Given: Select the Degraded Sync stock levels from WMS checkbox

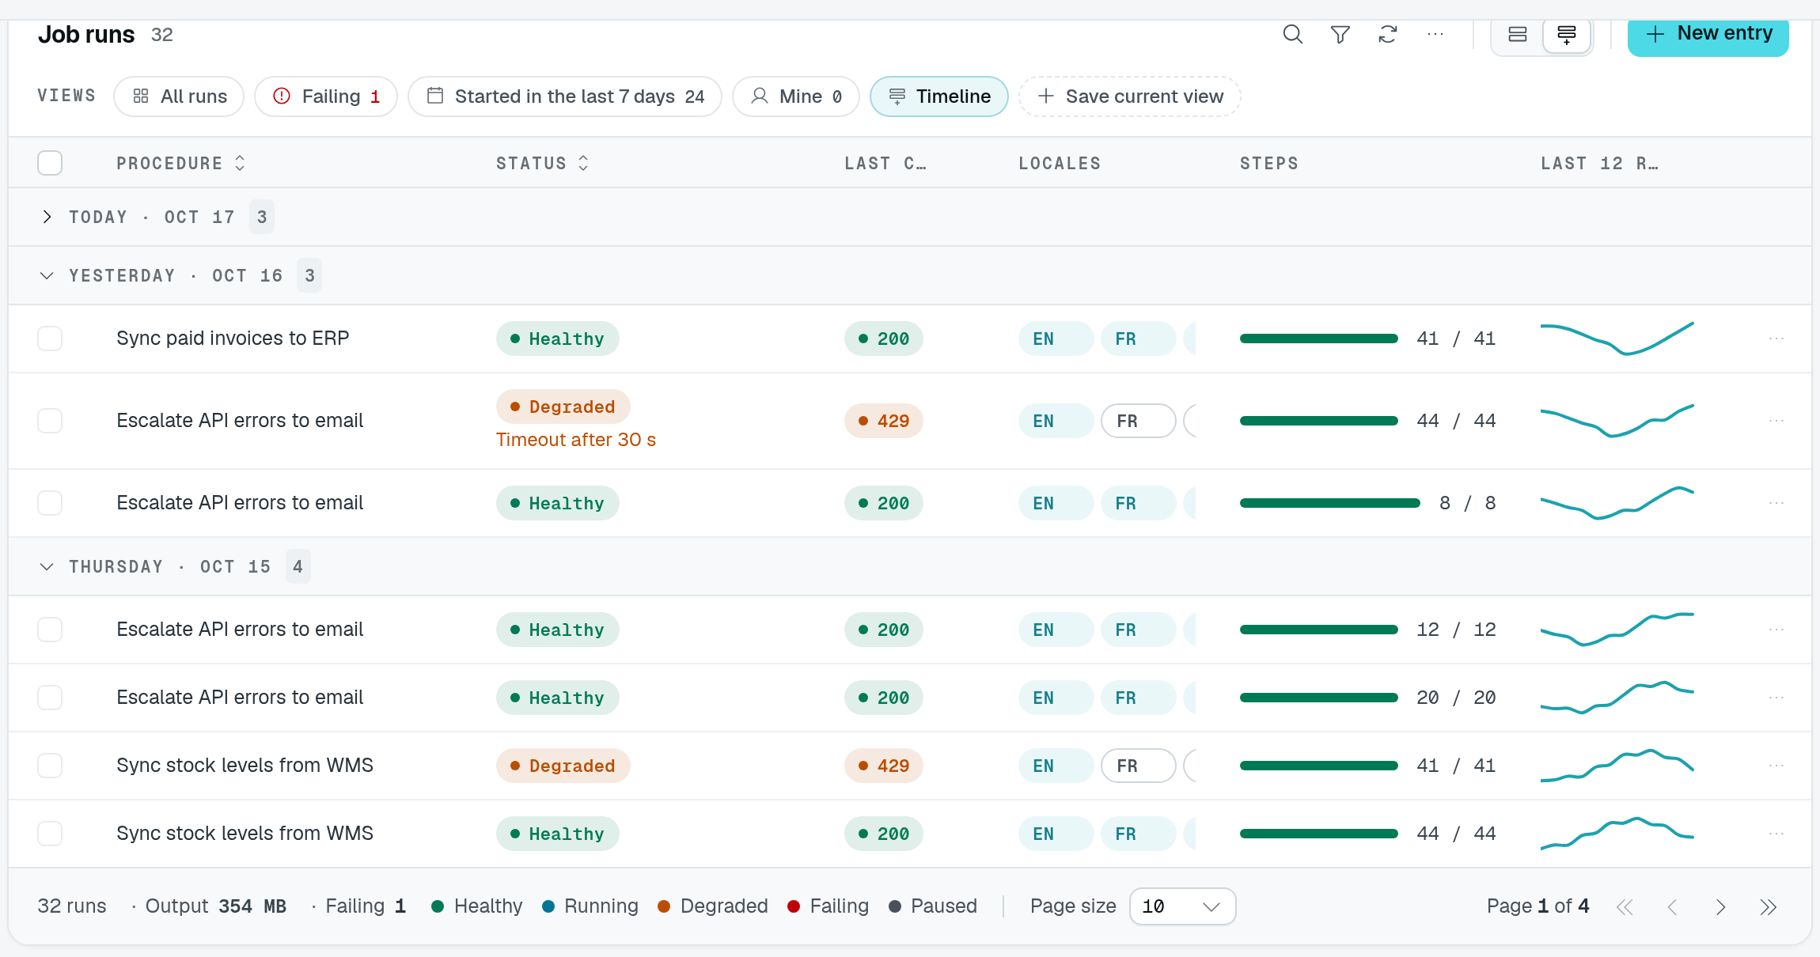Looking at the screenshot, I should coord(50,766).
